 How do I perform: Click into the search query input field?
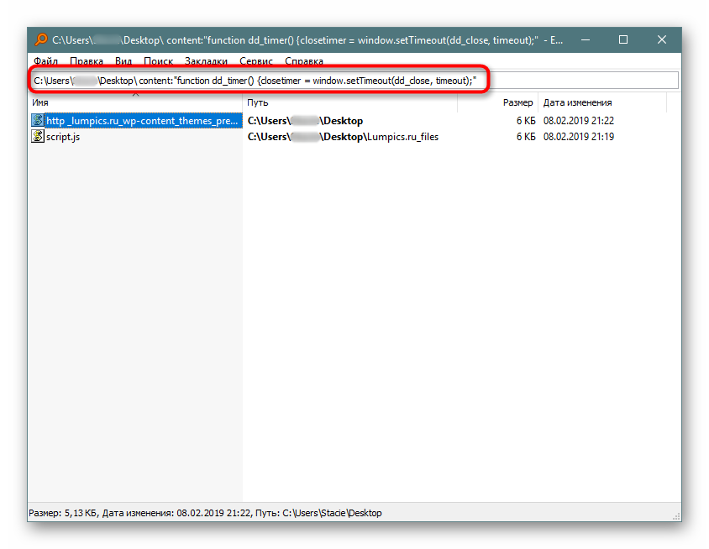point(355,81)
